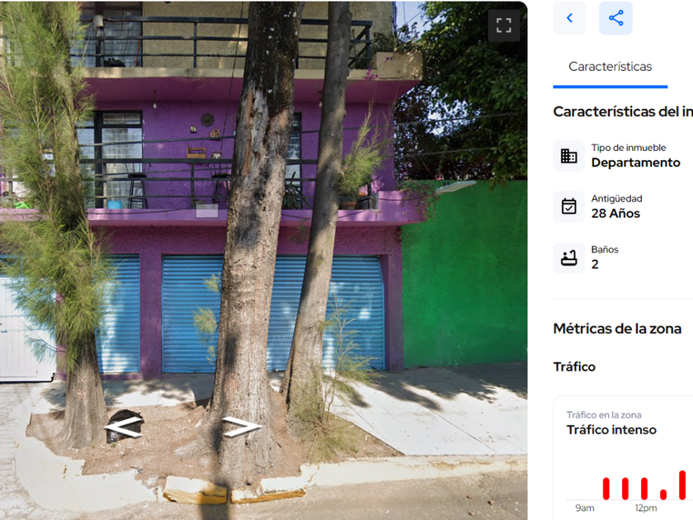Share this property listing
This screenshot has height=520, width=693.
615,18
